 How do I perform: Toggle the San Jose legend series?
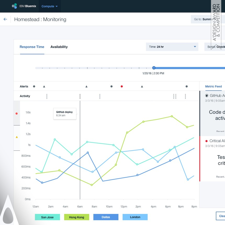click(47, 217)
